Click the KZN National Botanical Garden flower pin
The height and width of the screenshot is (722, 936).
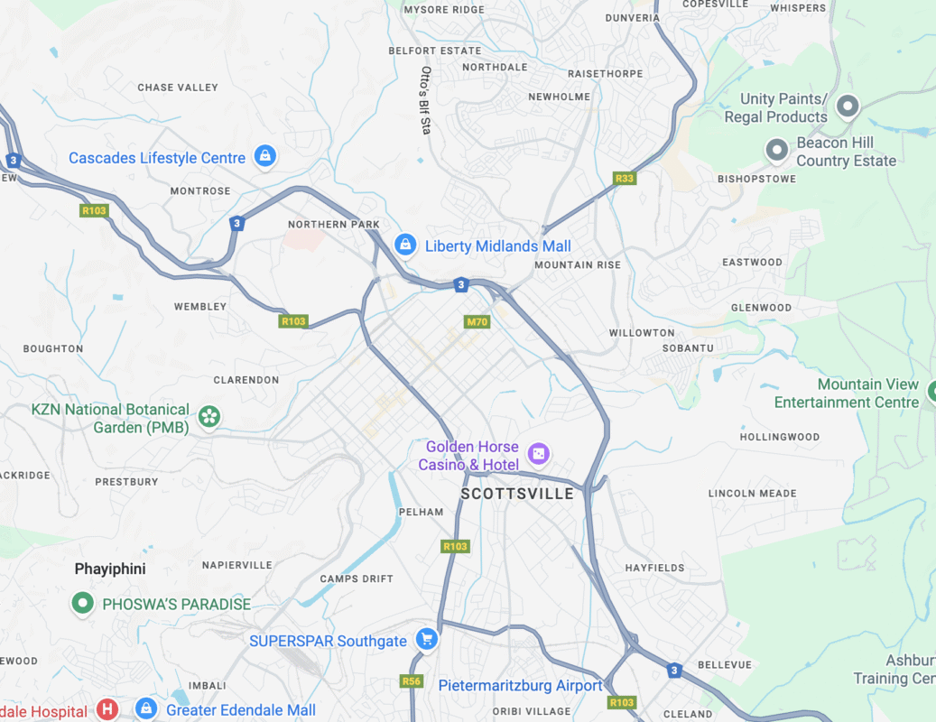click(209, 416)
